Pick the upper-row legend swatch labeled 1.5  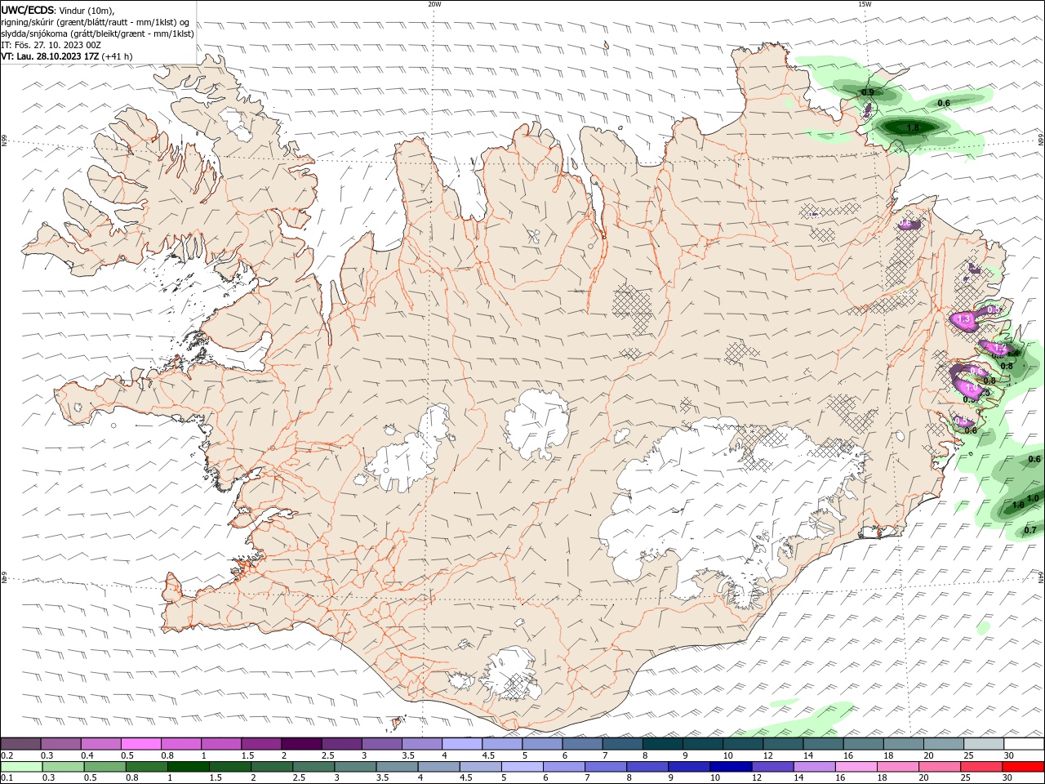260,744
